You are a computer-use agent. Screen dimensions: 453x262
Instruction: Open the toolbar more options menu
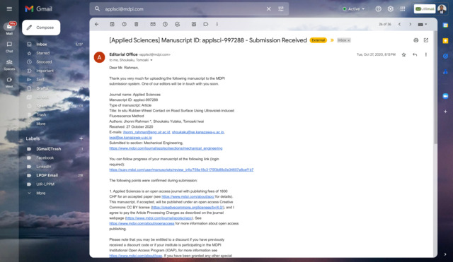217,25
